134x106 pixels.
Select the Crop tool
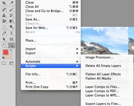pos(4,3)
